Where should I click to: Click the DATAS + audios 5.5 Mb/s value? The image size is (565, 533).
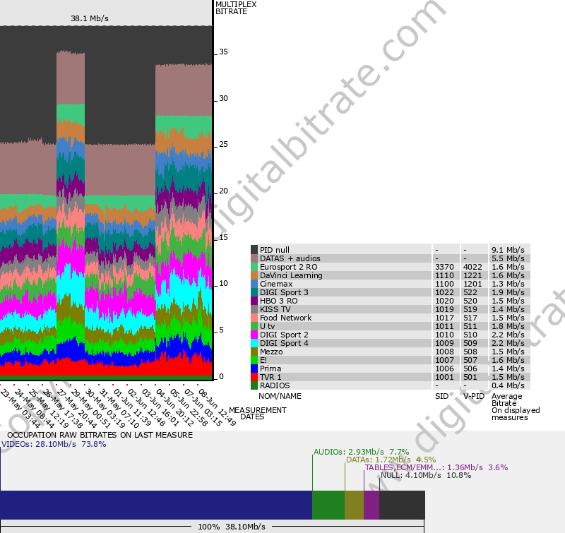coord(508,258)
